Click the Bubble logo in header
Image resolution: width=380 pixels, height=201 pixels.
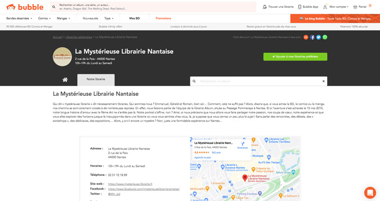point(25,7)
